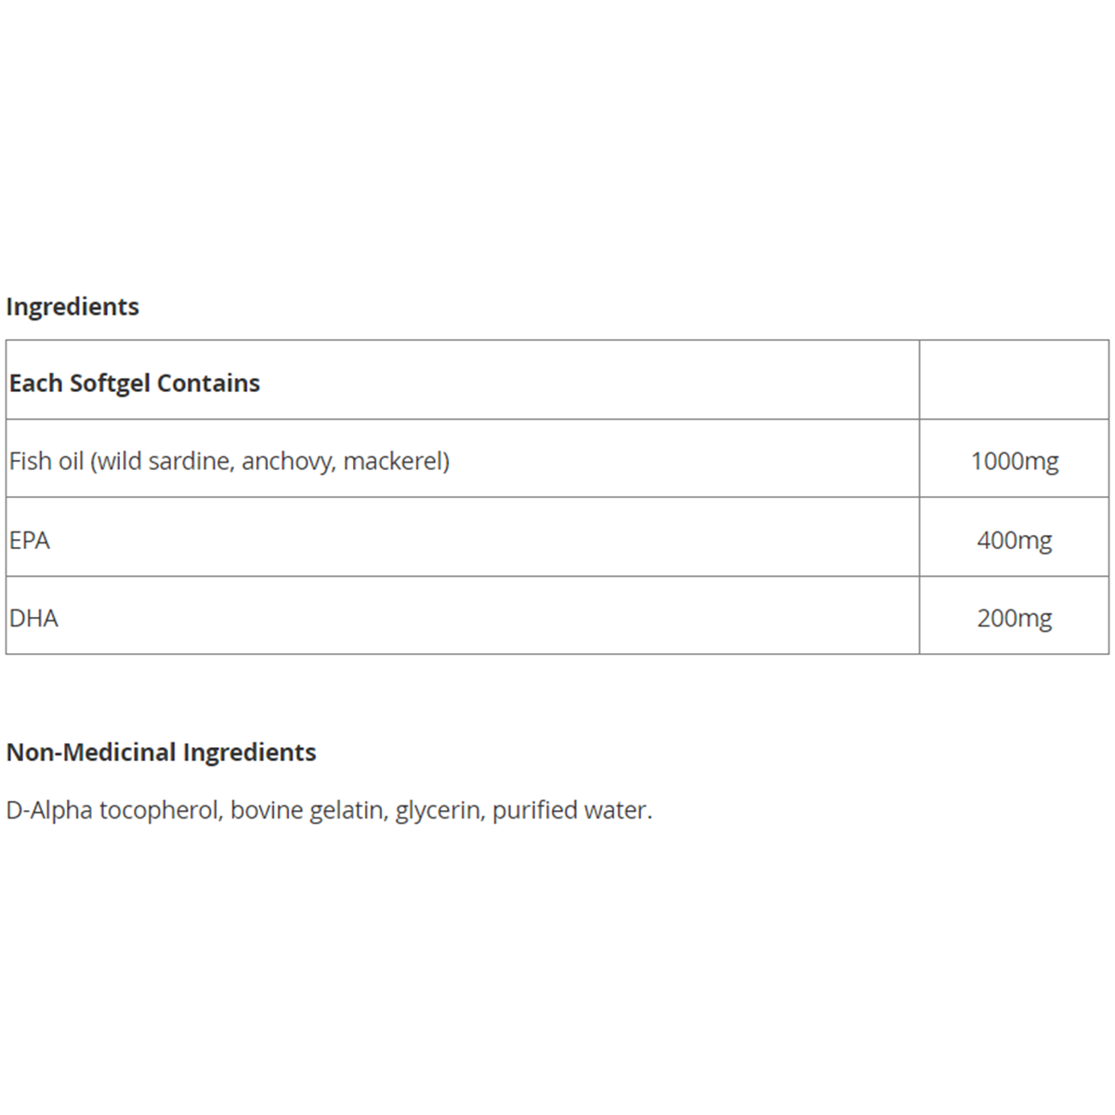Click the Ingredients heading

(x=72, y=307)
